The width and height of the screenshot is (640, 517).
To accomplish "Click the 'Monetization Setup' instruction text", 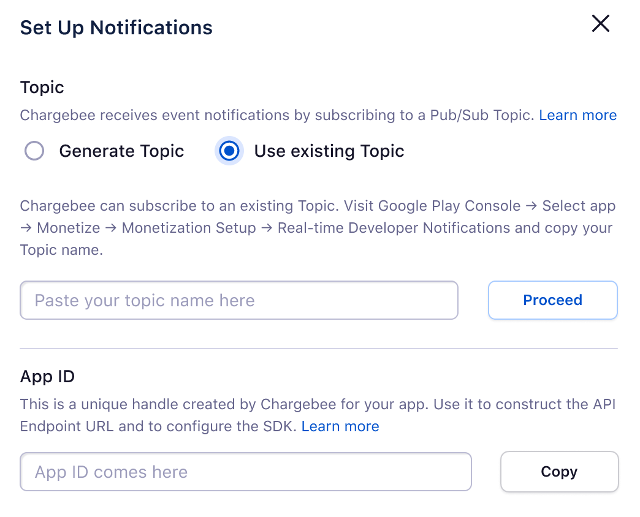I will click(189, 228).
